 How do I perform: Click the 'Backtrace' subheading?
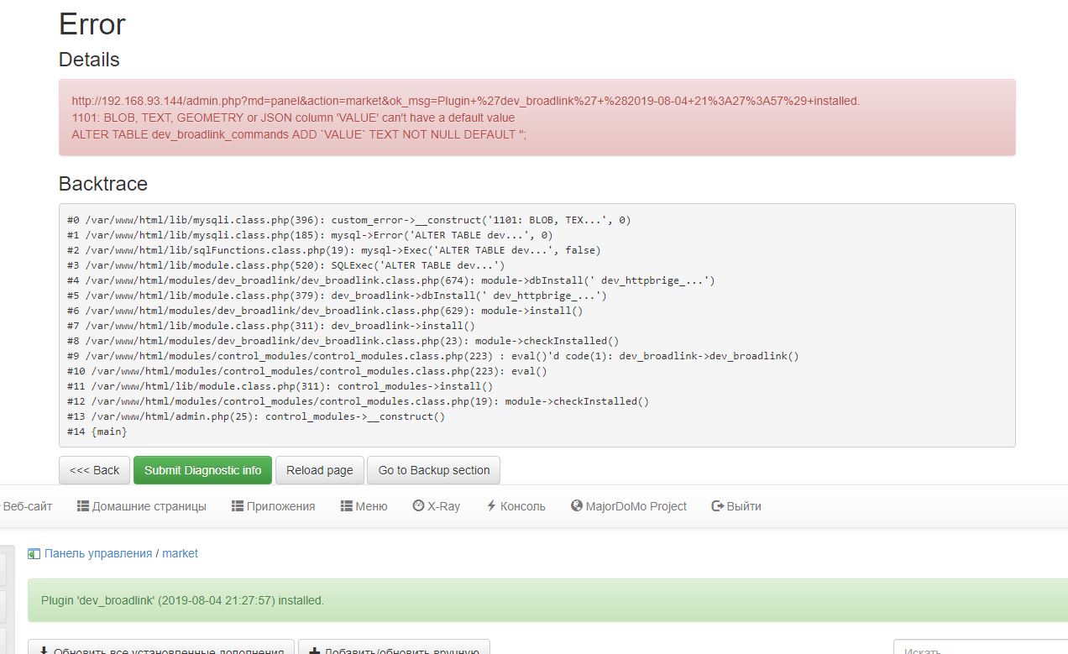pos(103,184)
